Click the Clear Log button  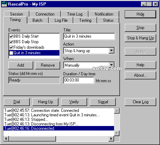(x=140, y=102)
